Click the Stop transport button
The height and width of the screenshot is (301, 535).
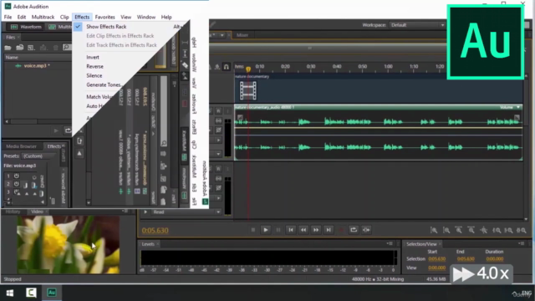[x=252, y=230]
